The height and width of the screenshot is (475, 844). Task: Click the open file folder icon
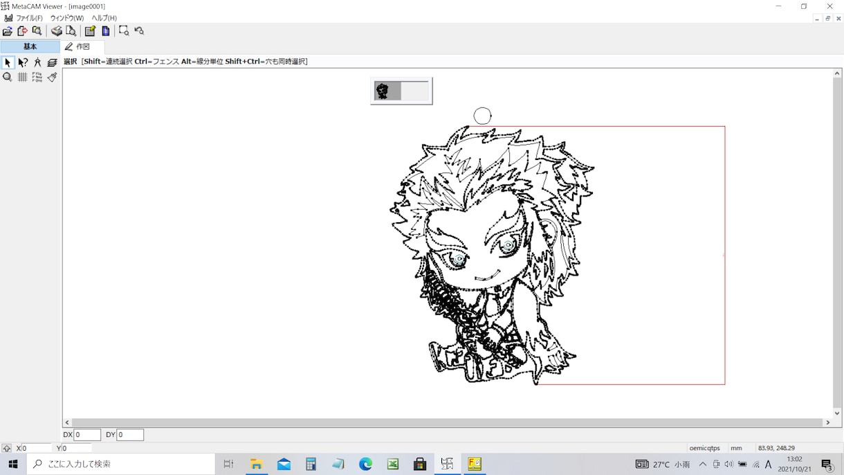click(x=8, y=31)
